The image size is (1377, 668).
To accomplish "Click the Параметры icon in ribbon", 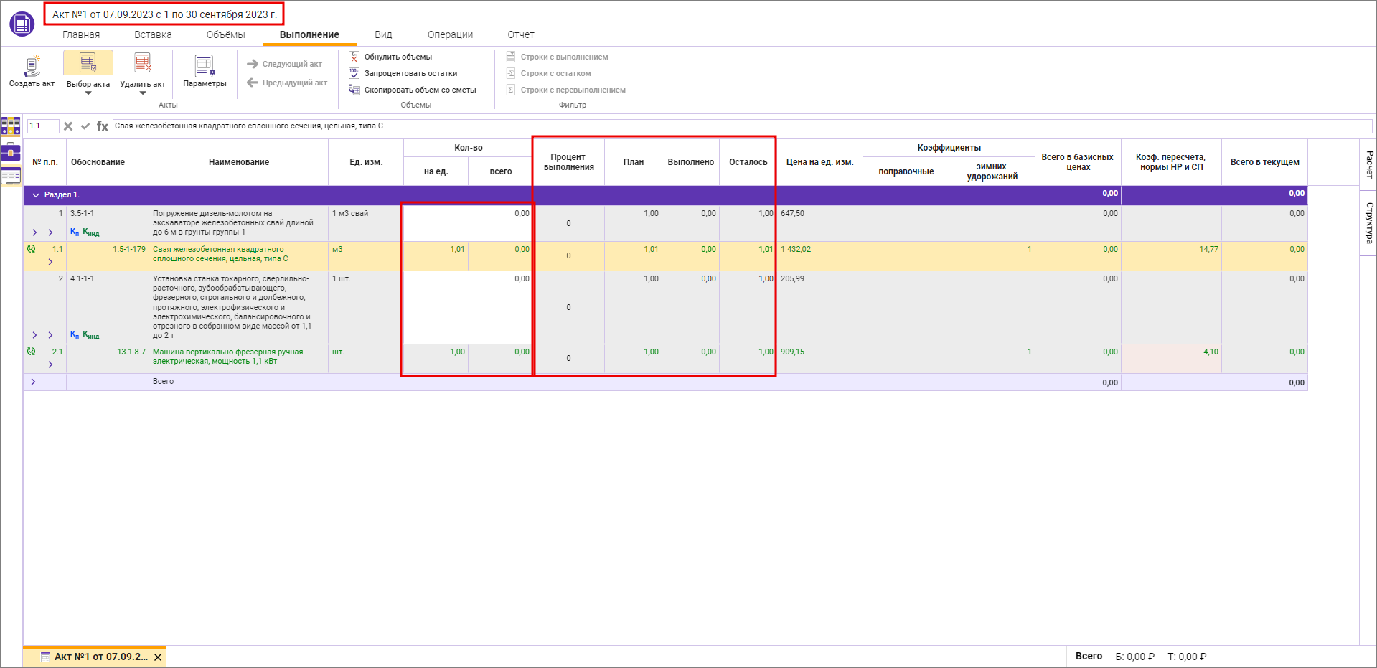I will click(205, 66).
